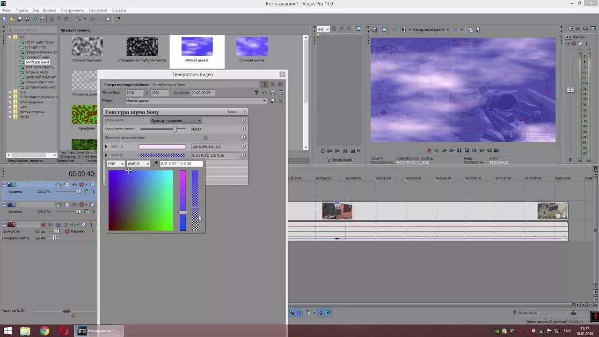
Task: Expand the OFX folder in plug-in tree
Action: click(9, 92)
